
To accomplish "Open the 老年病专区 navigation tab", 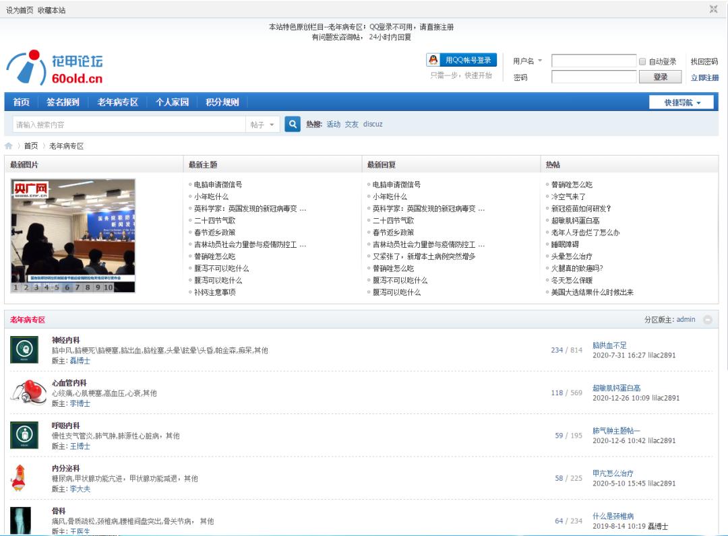I will (117, 102).
